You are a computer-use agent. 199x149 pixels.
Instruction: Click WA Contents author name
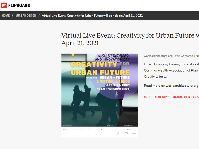(184, 56)
